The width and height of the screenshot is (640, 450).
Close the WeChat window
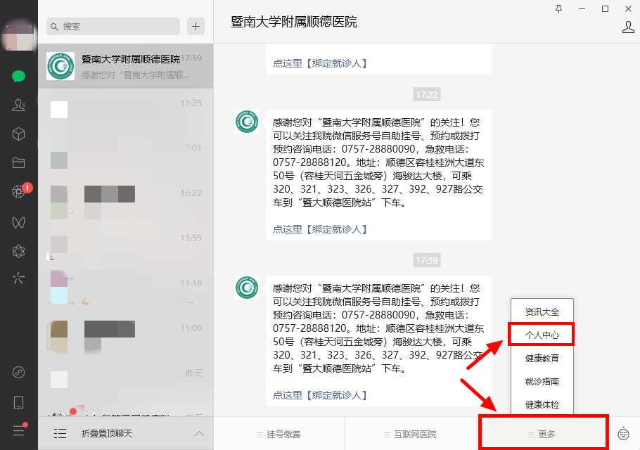pyautogui.click(x=629, y=9)
